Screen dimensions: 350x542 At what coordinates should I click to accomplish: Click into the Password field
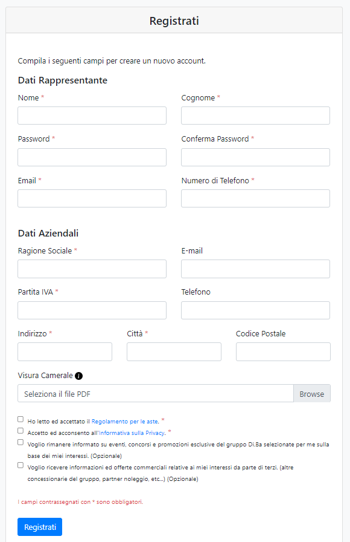coord(92,157)
